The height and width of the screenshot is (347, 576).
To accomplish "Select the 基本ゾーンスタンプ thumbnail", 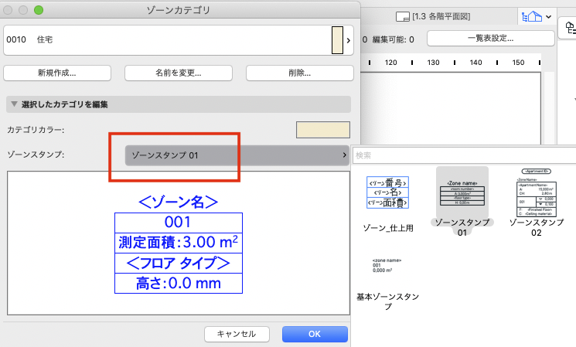I will coord(387,266).
